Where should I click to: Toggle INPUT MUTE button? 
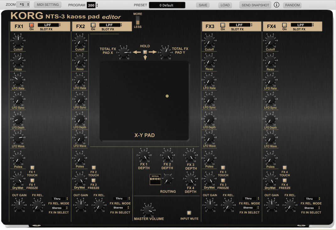click(189, 213)
